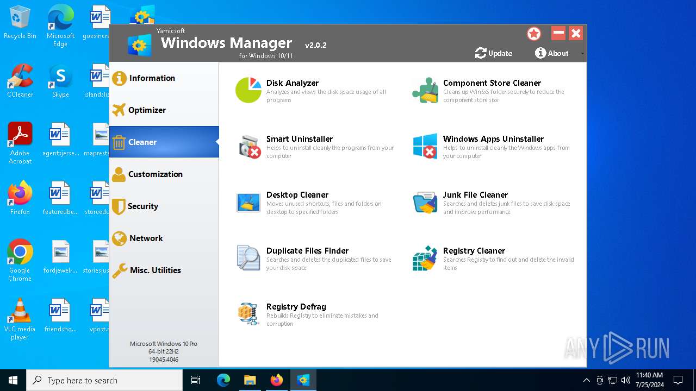Open the Smart Uninstaller icon

[250, 147]
